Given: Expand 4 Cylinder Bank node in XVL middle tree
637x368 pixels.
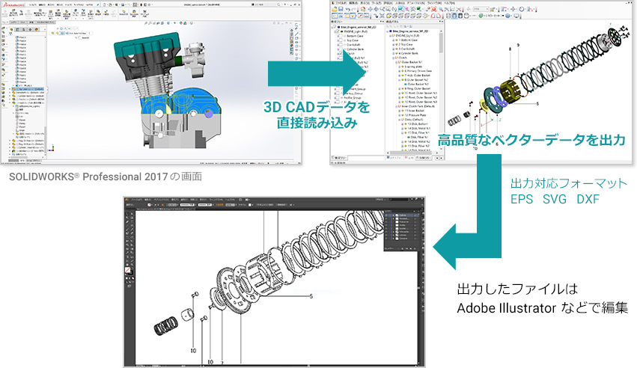Looking at the screenshot, I should [x=394, y=53].
